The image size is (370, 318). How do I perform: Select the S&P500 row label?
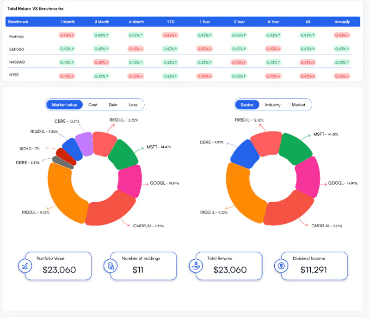pos(17,49)
